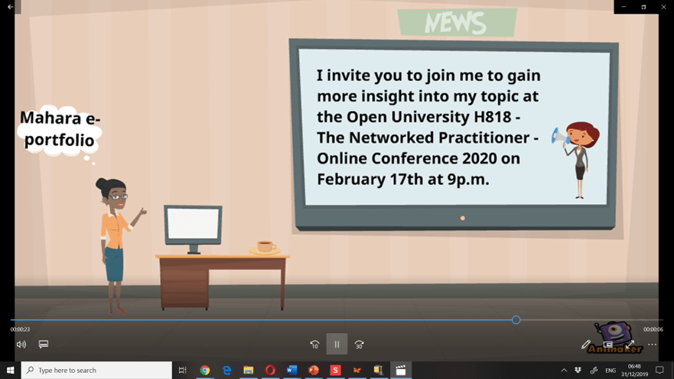Click the taskbar search box
This screenshot has width=674, height=379.
[x=96, y=370]
